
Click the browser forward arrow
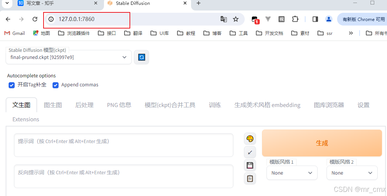click(21, 19)
